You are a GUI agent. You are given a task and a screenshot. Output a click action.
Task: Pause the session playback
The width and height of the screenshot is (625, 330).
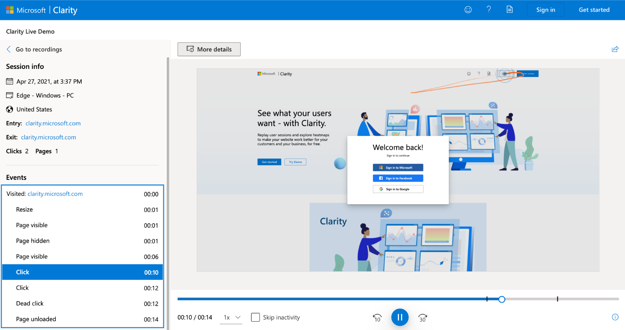tap(400, 317)
